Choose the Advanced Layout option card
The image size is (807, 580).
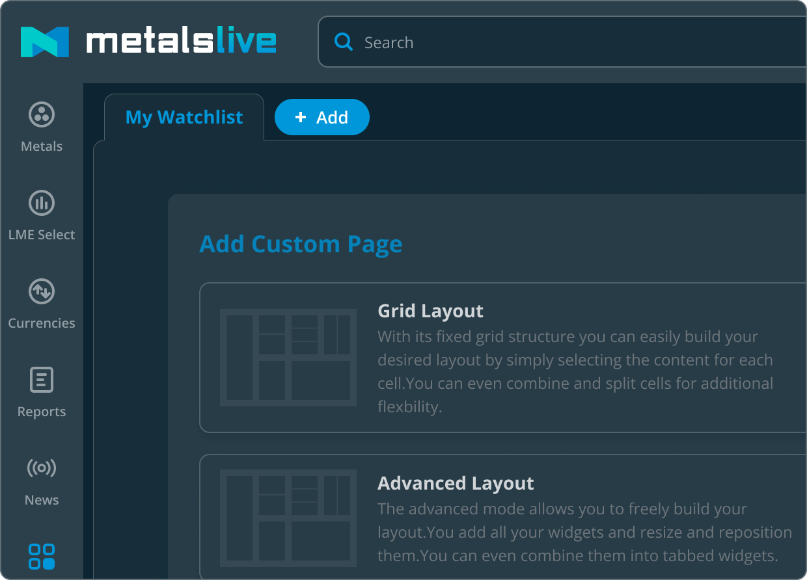coord(501,517)
